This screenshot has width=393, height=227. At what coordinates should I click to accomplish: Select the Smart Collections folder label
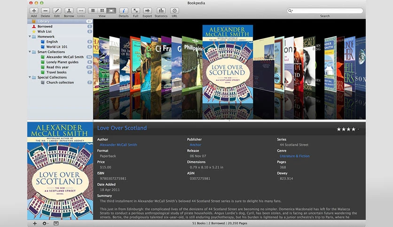click(51, 52)
